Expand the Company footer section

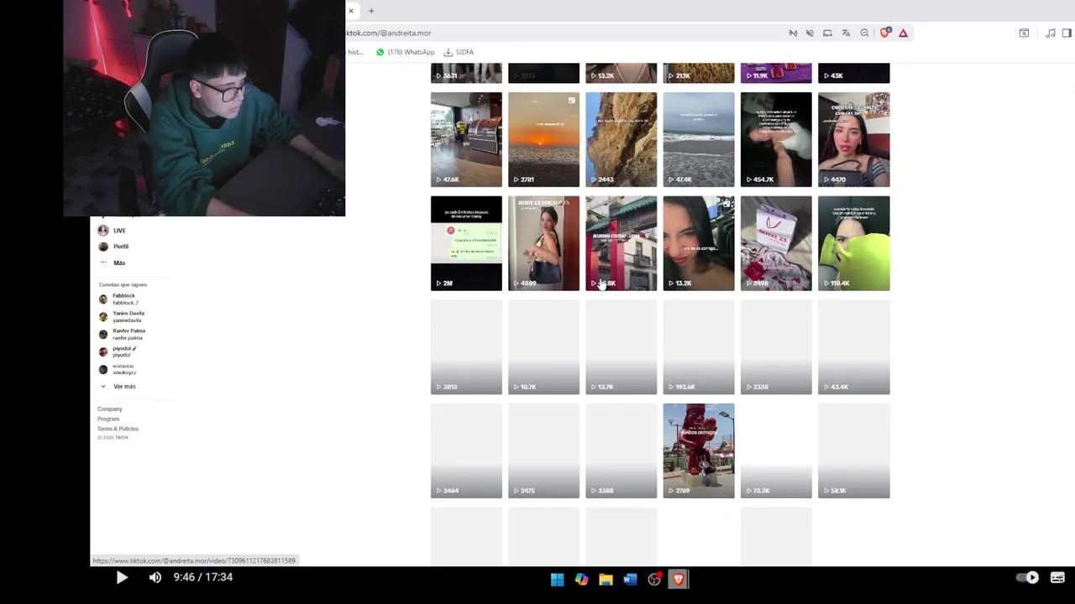tap(109, 409)
